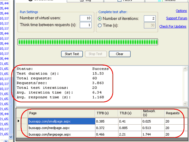Click the left session list scroll down arrow
189x142 pixels.
pyautogui.click(x=11, y=137)
